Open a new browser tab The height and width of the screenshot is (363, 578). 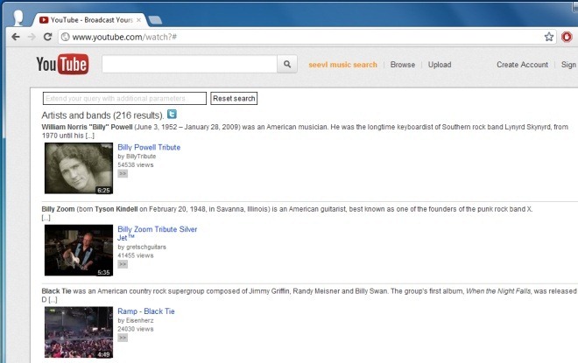155,20
